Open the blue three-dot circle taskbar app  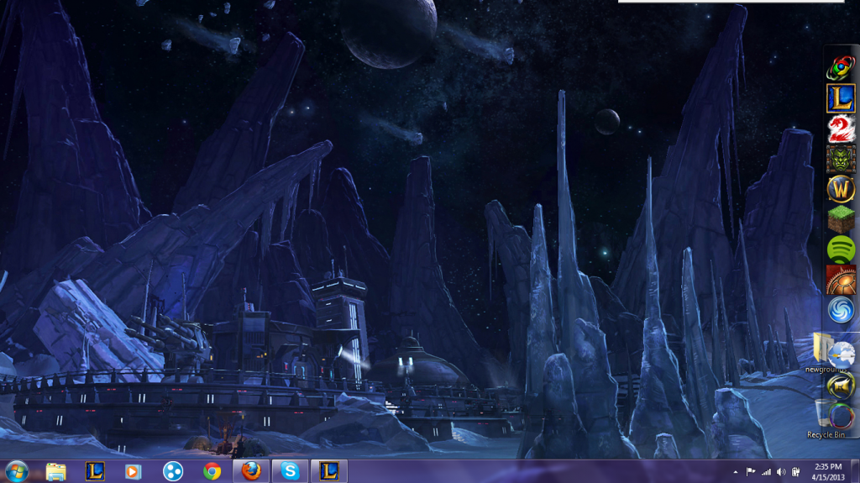[x=173, y=471]
